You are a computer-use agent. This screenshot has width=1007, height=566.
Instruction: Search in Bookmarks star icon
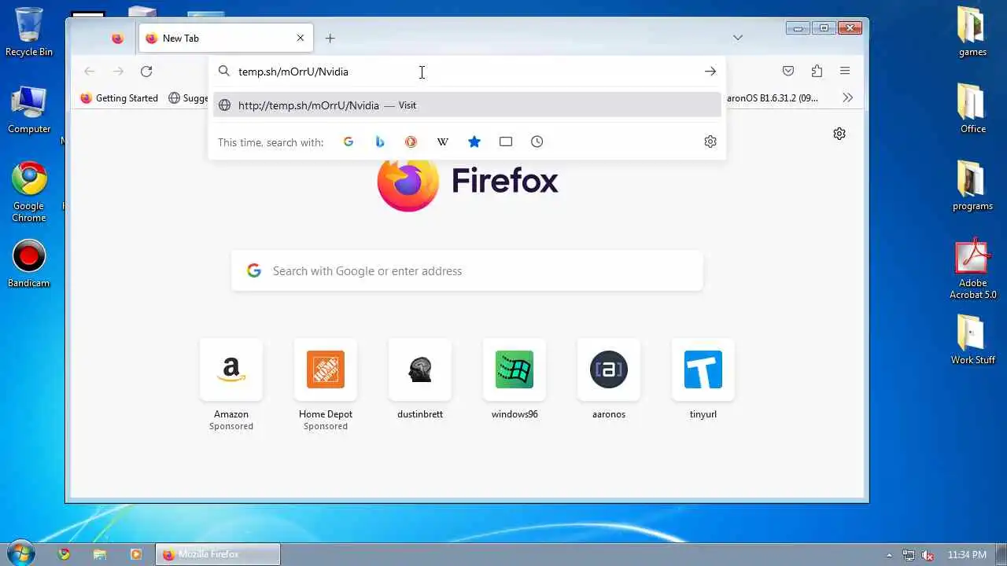click(474, 141)
